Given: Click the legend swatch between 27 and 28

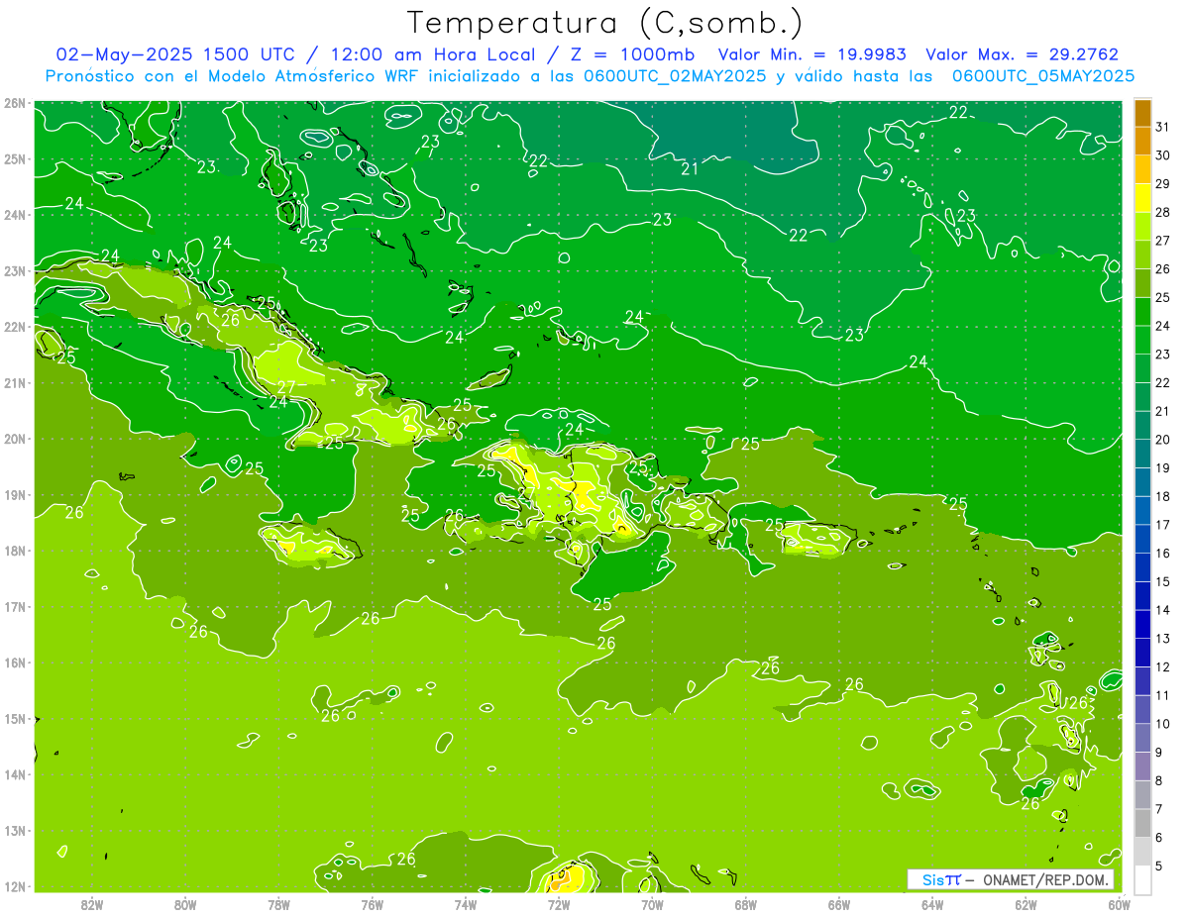Looking at the screenshot, I should [1142, 226].
